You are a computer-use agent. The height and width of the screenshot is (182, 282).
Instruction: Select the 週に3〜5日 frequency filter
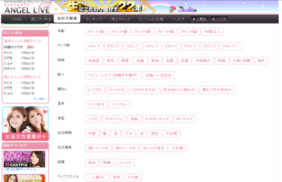[x=125, y=148]
